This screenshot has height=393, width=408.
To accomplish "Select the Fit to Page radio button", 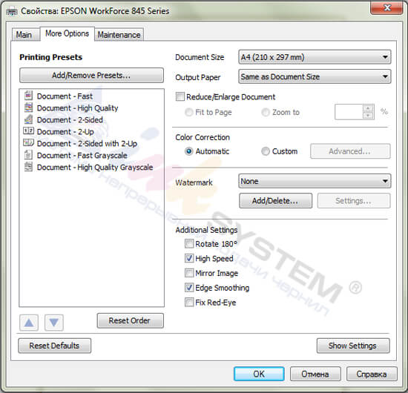I will (x=188, y=113).
